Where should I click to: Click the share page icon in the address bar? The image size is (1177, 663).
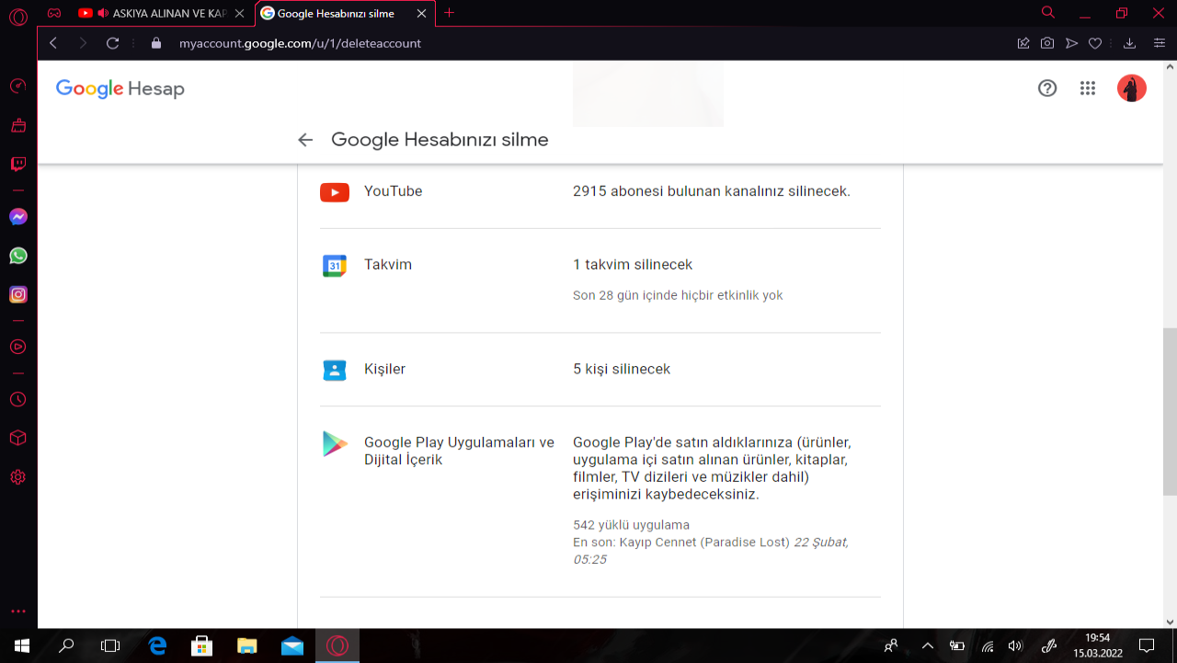1023,43
